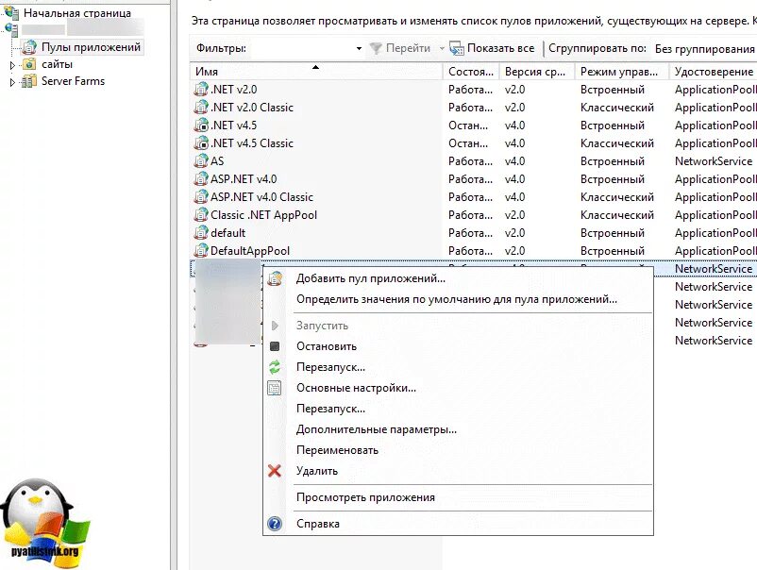This screenshot has height=570, width=757.
Task: Select the ASP.NET v4.0 Classic name
Action: [261, 197]
